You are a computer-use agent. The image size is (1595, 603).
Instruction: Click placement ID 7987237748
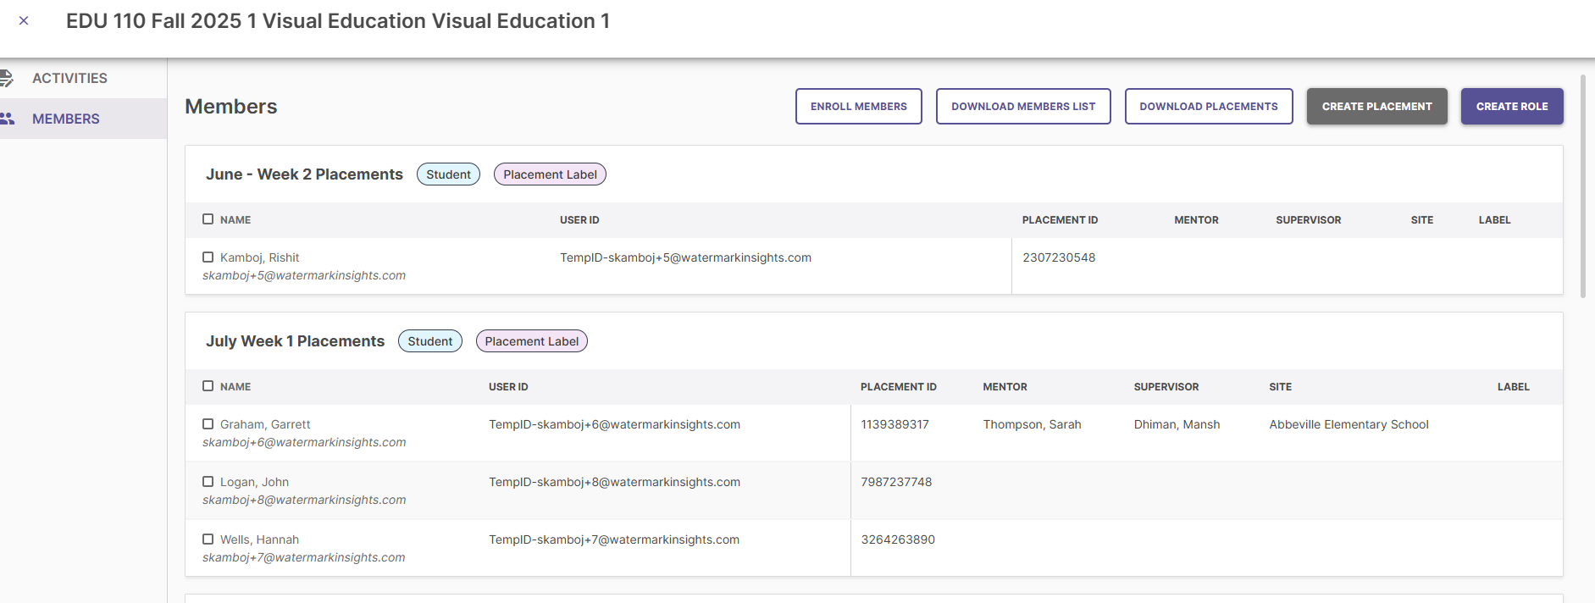[x=896, y=482]
